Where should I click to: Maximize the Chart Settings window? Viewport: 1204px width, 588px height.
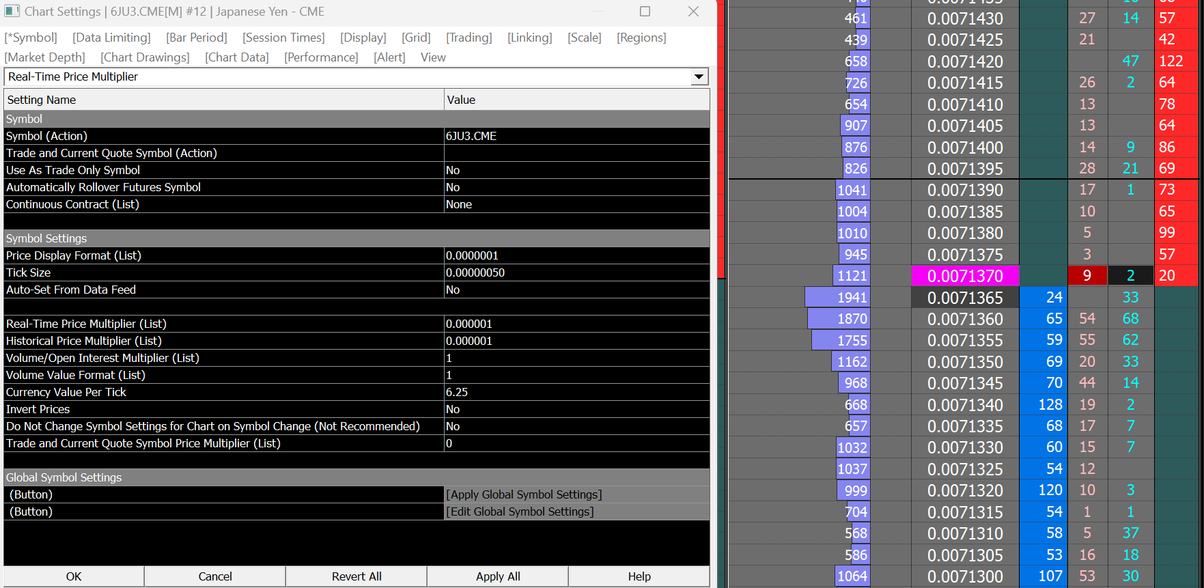645,12
